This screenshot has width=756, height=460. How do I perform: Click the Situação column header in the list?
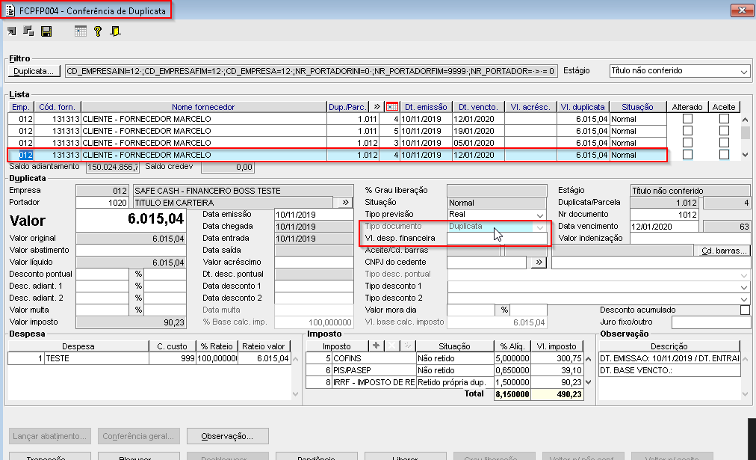[x=636, y=107]
